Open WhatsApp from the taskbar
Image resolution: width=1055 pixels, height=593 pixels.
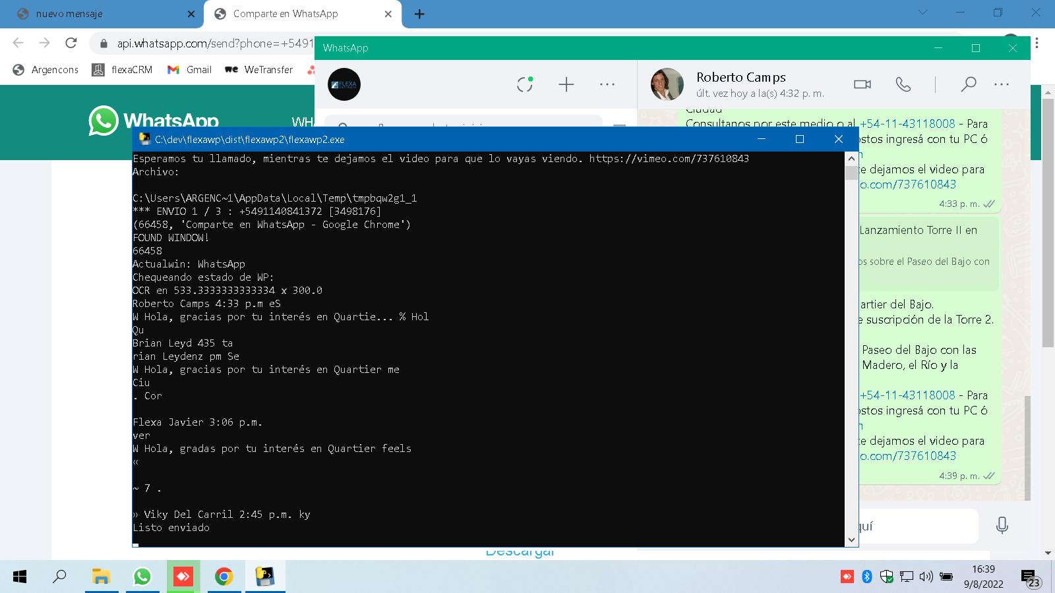142,577
